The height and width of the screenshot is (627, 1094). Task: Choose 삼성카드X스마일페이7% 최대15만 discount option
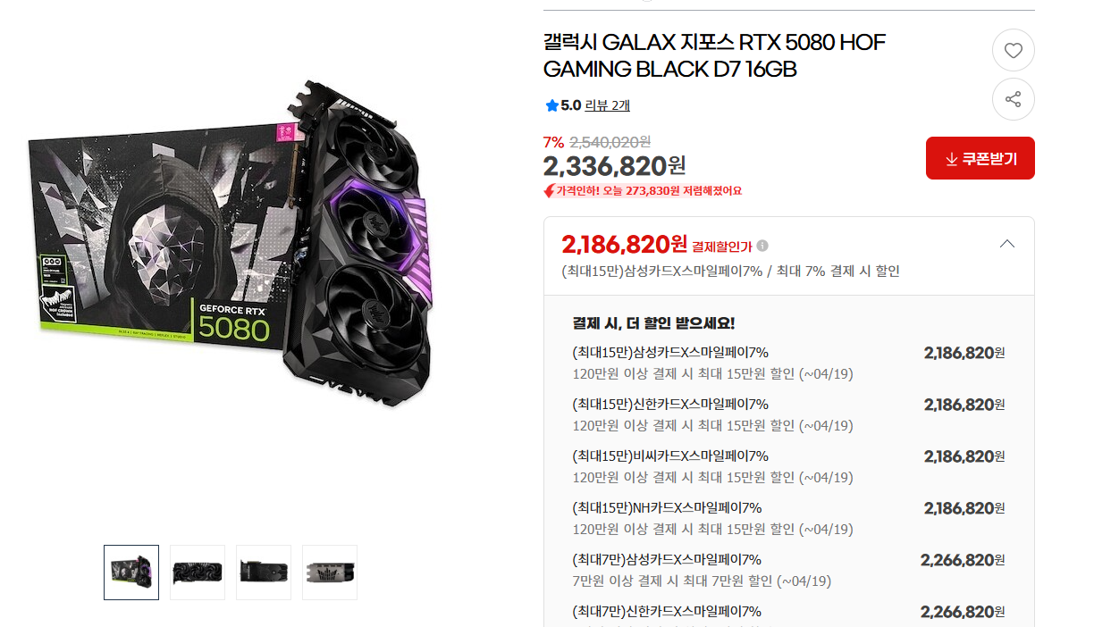tap(789, 363)
